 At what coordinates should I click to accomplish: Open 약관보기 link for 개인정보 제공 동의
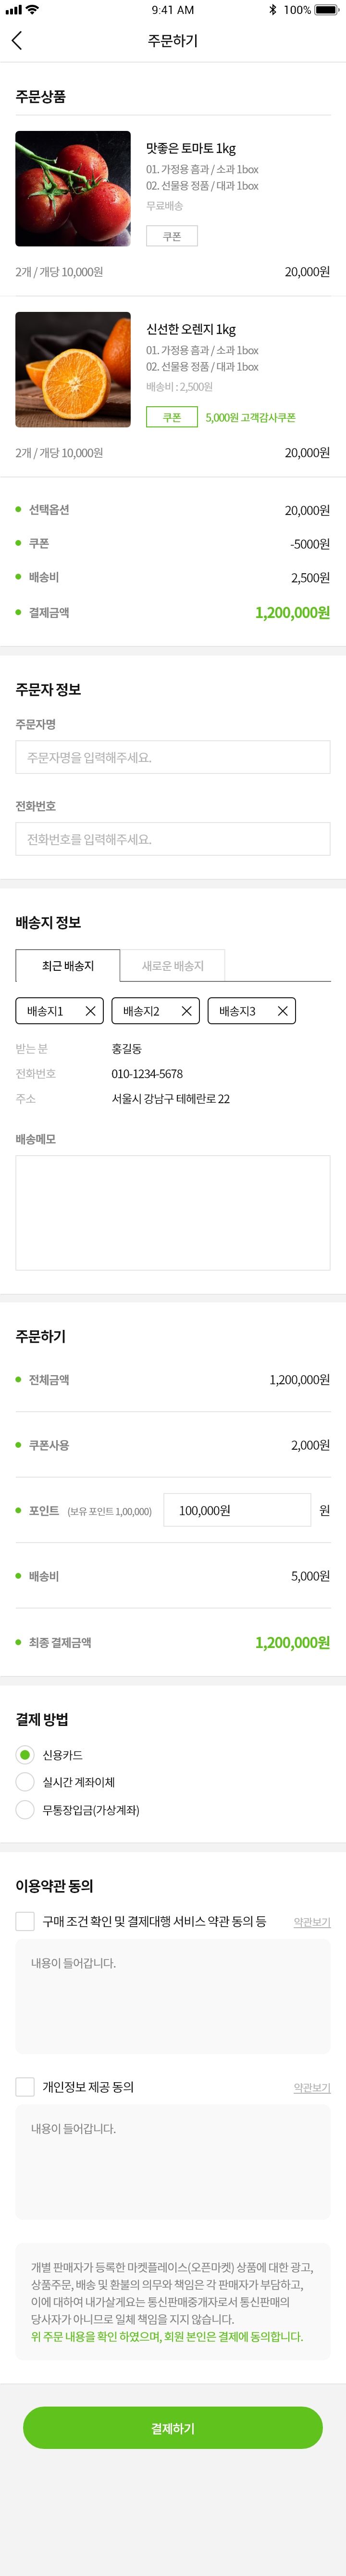click(x=312, y=2088)
